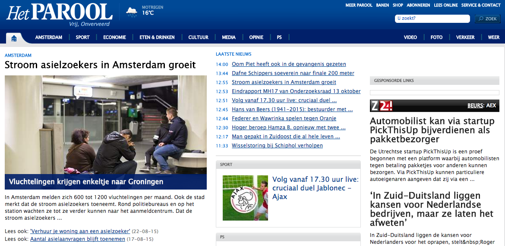The width and height of the screenshot is (505, 246).
Task: Open 'Verhuur je woning aan een asielzoeker'
Action: (80, 231)
